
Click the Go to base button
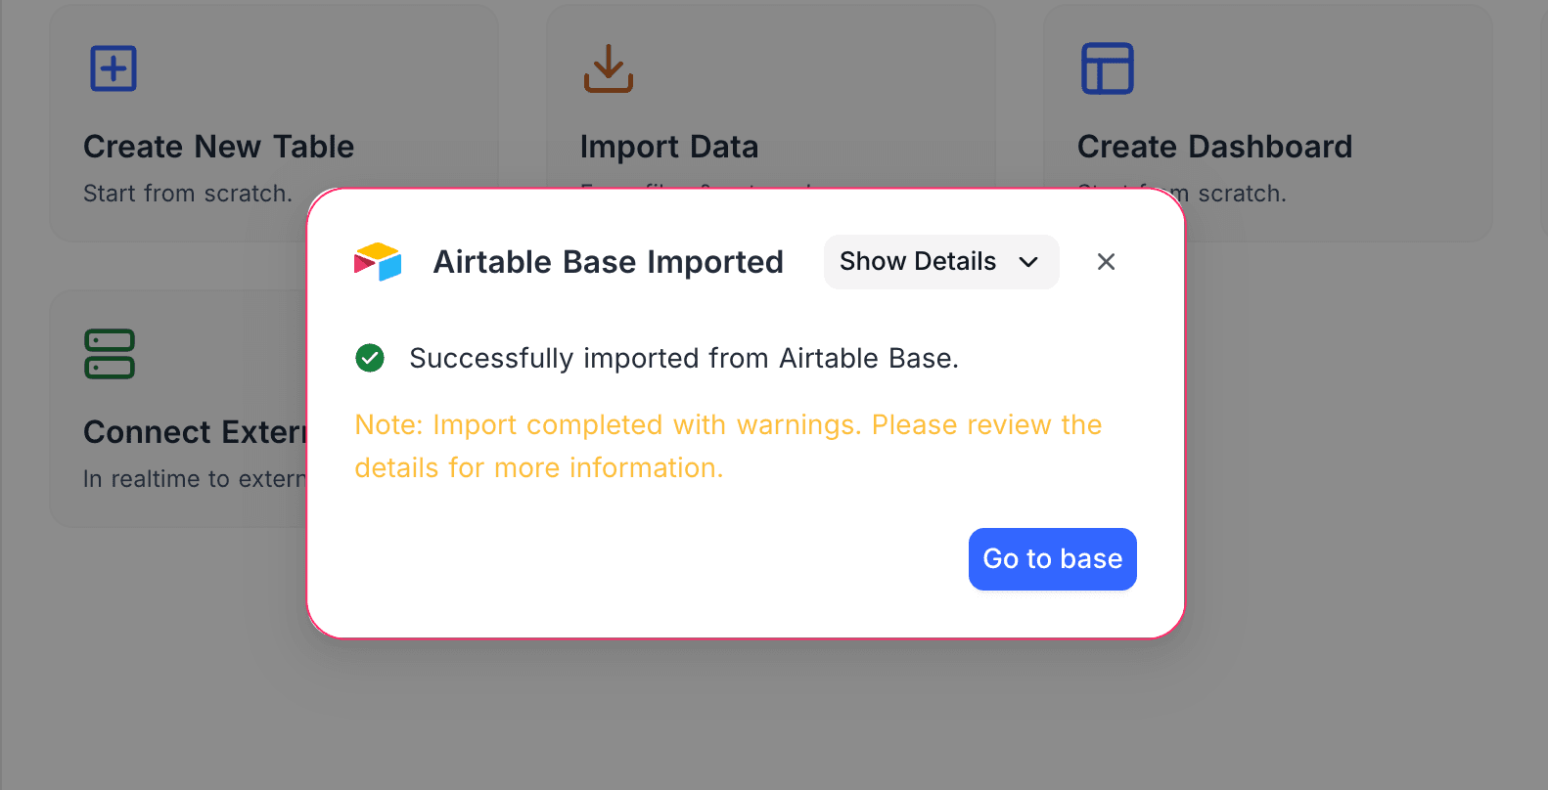[x=1052, y=558]
